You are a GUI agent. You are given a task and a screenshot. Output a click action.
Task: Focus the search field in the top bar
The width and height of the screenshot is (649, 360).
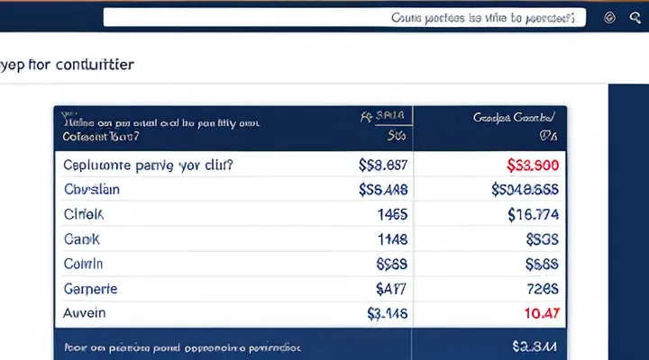(344, 17)
